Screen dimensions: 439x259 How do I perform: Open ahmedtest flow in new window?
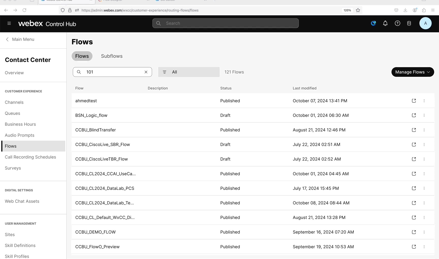click(414, 101)
